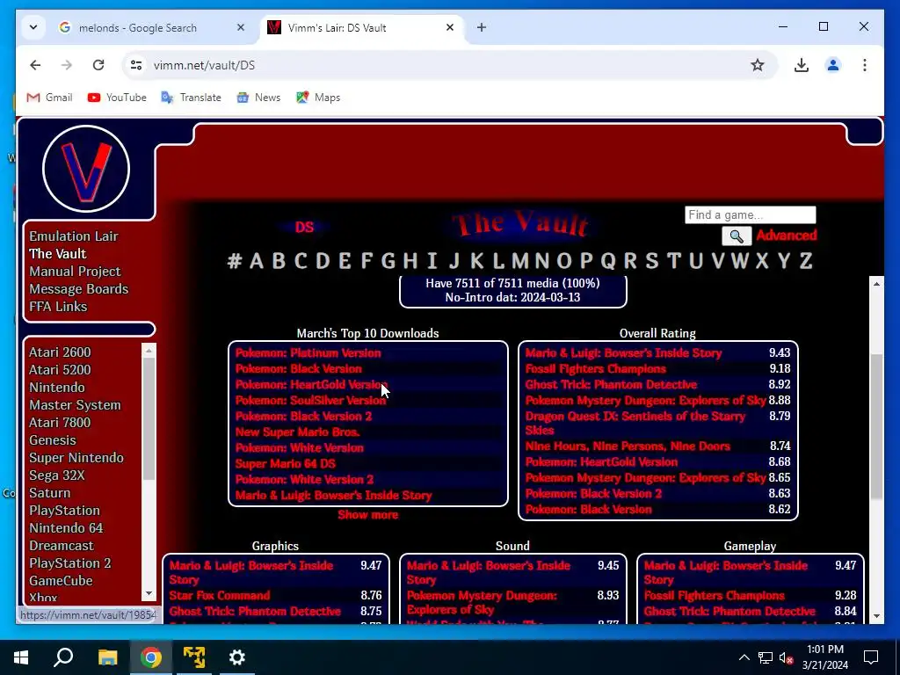
Task: Open File Explorer from taskbar
Action: click(107, 657)
